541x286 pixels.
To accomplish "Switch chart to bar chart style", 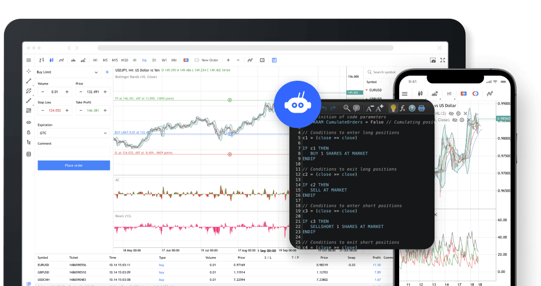I will 42,60.
